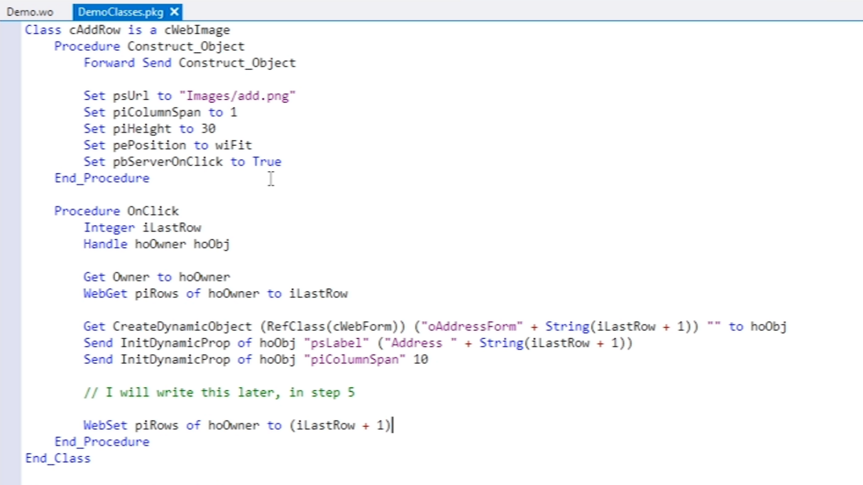Click True in pbServerOnClick line

267,162
